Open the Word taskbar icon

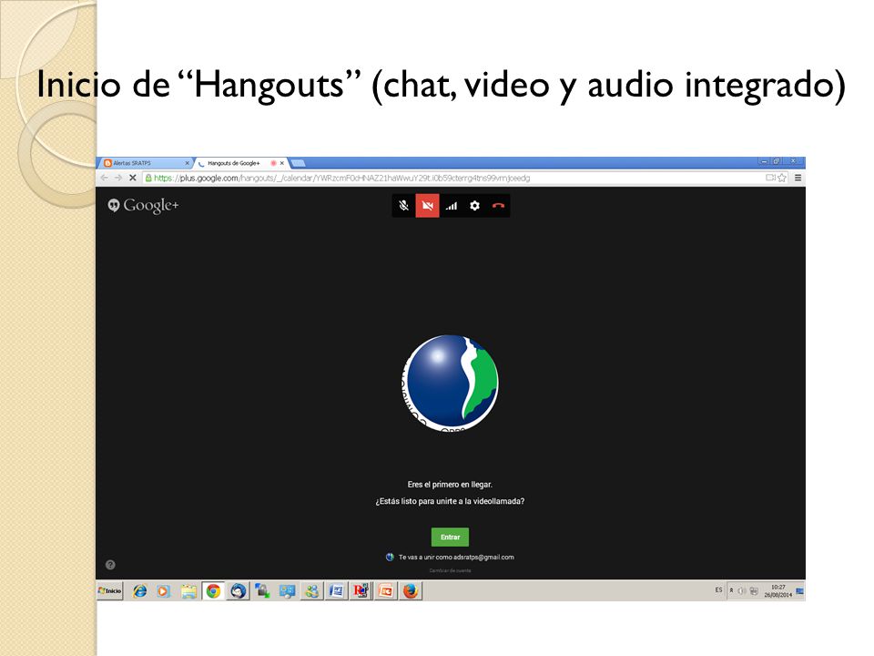[337, 590]
